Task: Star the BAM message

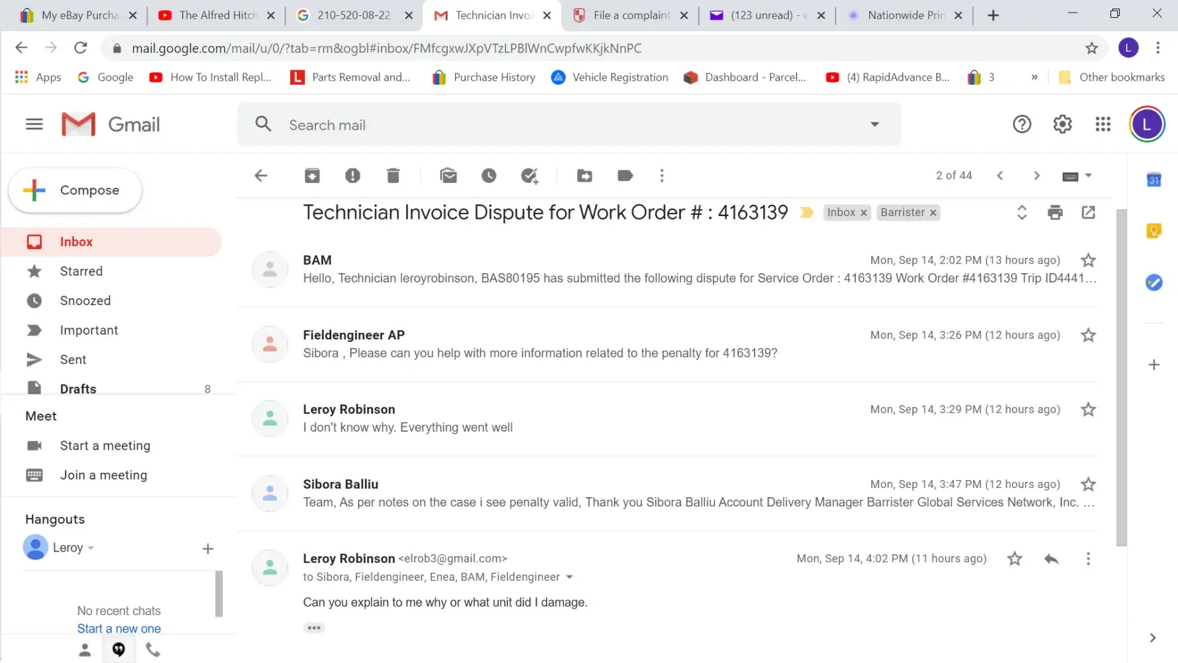Action: [x=1088, y=261]
